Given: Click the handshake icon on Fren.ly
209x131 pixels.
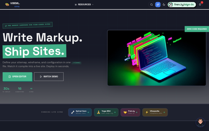Looking at the screenshot, I should (x=125, y=112).
